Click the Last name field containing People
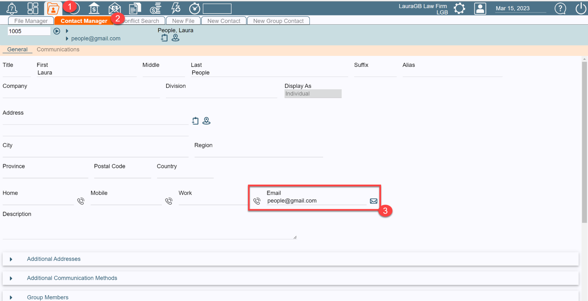588x301 pixels. [x=269, y=73]
